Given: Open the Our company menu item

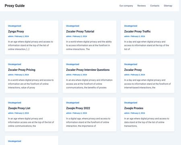Looking at the screenshot, I should [x=126, y=6].
